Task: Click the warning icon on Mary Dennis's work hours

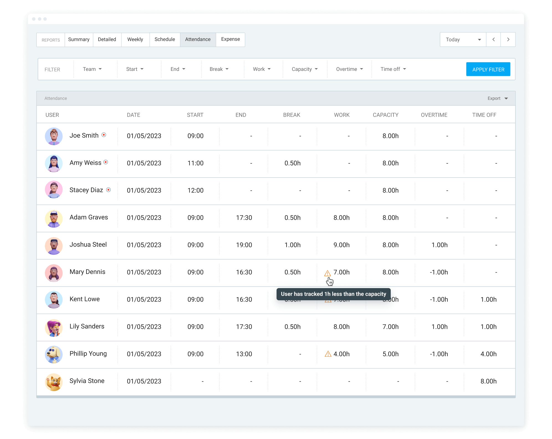Action: coord(327,273)
